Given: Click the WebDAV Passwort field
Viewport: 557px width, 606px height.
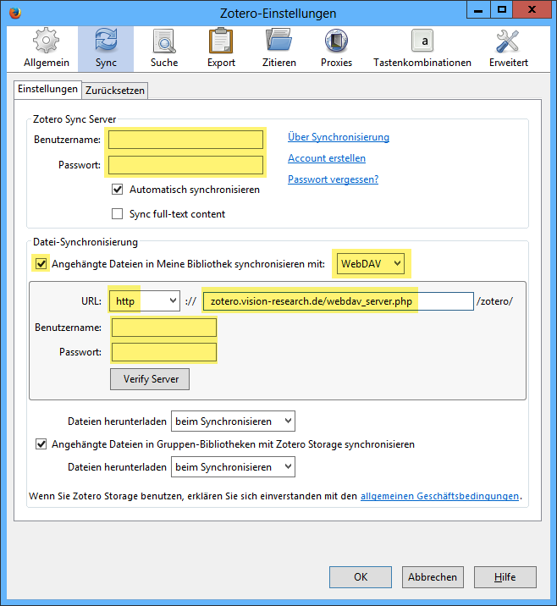Looking at the screenshot, I should (164, 352).
